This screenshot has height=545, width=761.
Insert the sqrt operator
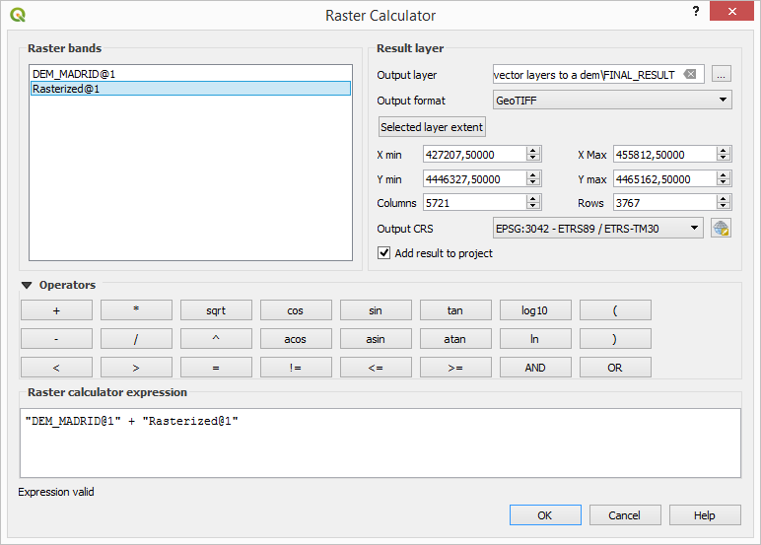coord(216,310)
